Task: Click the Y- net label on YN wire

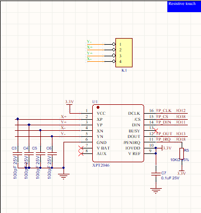Action: pyautogui.click(x=64, y=134)
